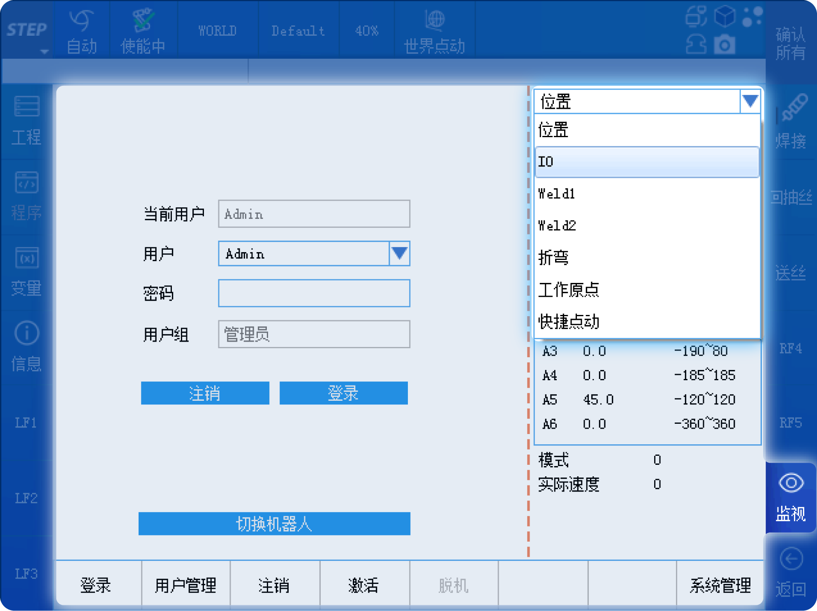The width and height of the screenshot is (817, 611).
Task: Click the 模式 mode value
Action: tap(657, 460)
